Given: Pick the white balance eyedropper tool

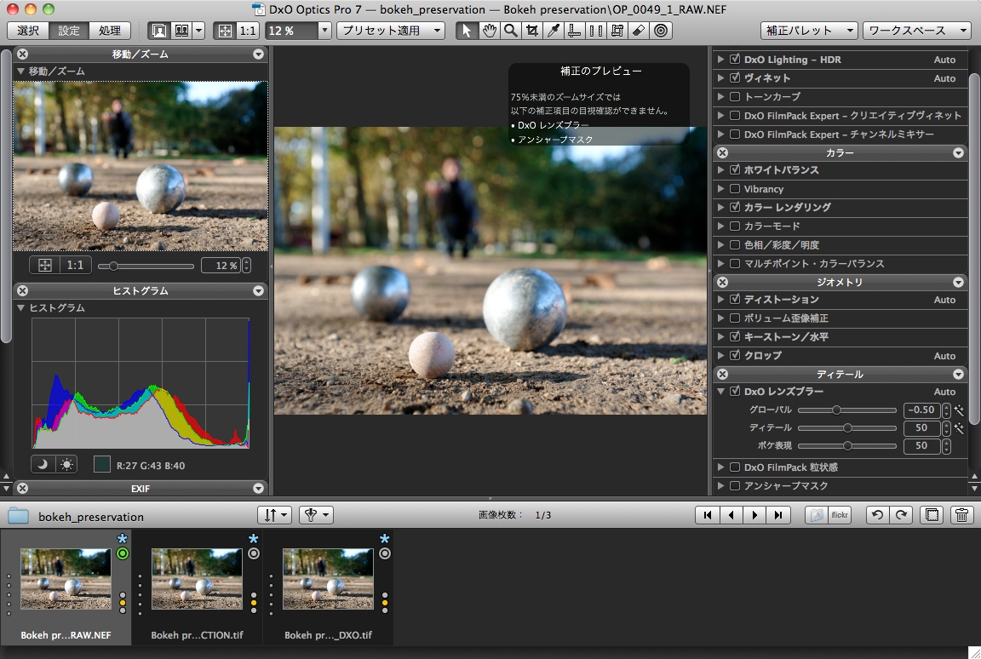Looking at the screenshot, I should coord(554,31).
